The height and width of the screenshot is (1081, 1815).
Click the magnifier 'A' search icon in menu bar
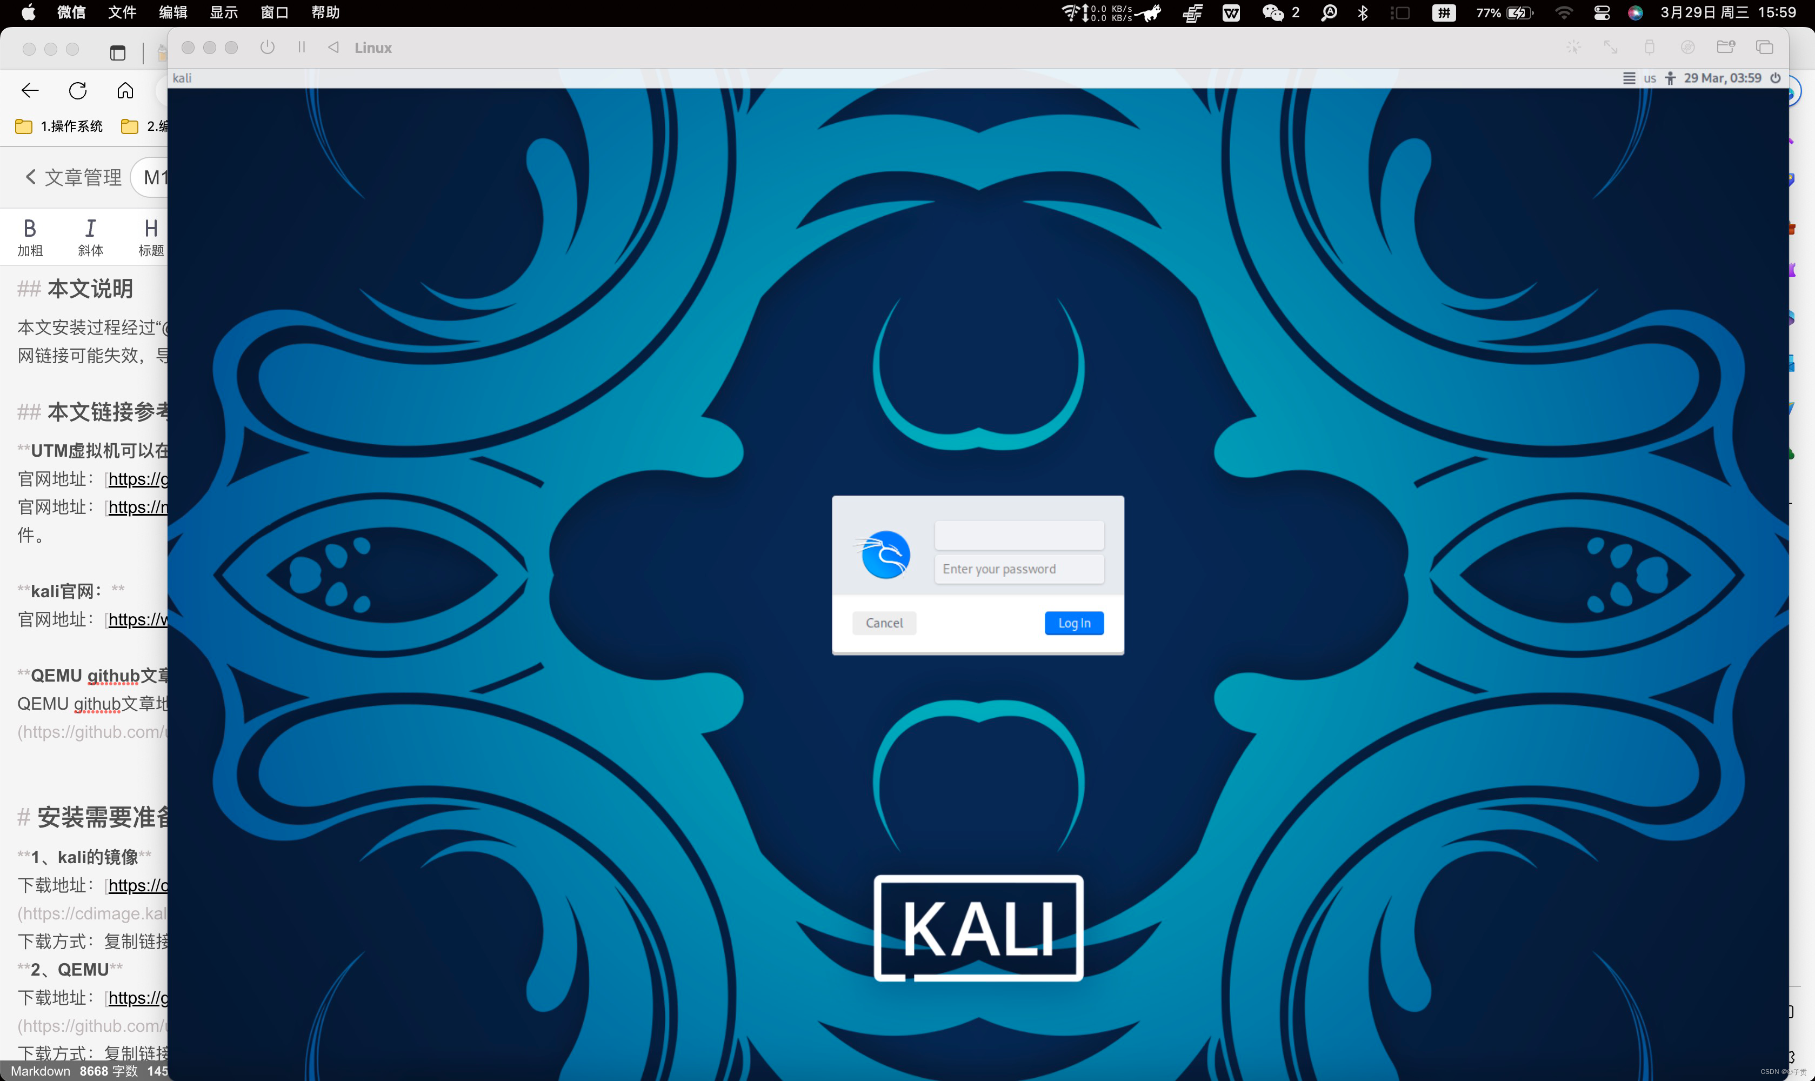[x=1329, y=12]
